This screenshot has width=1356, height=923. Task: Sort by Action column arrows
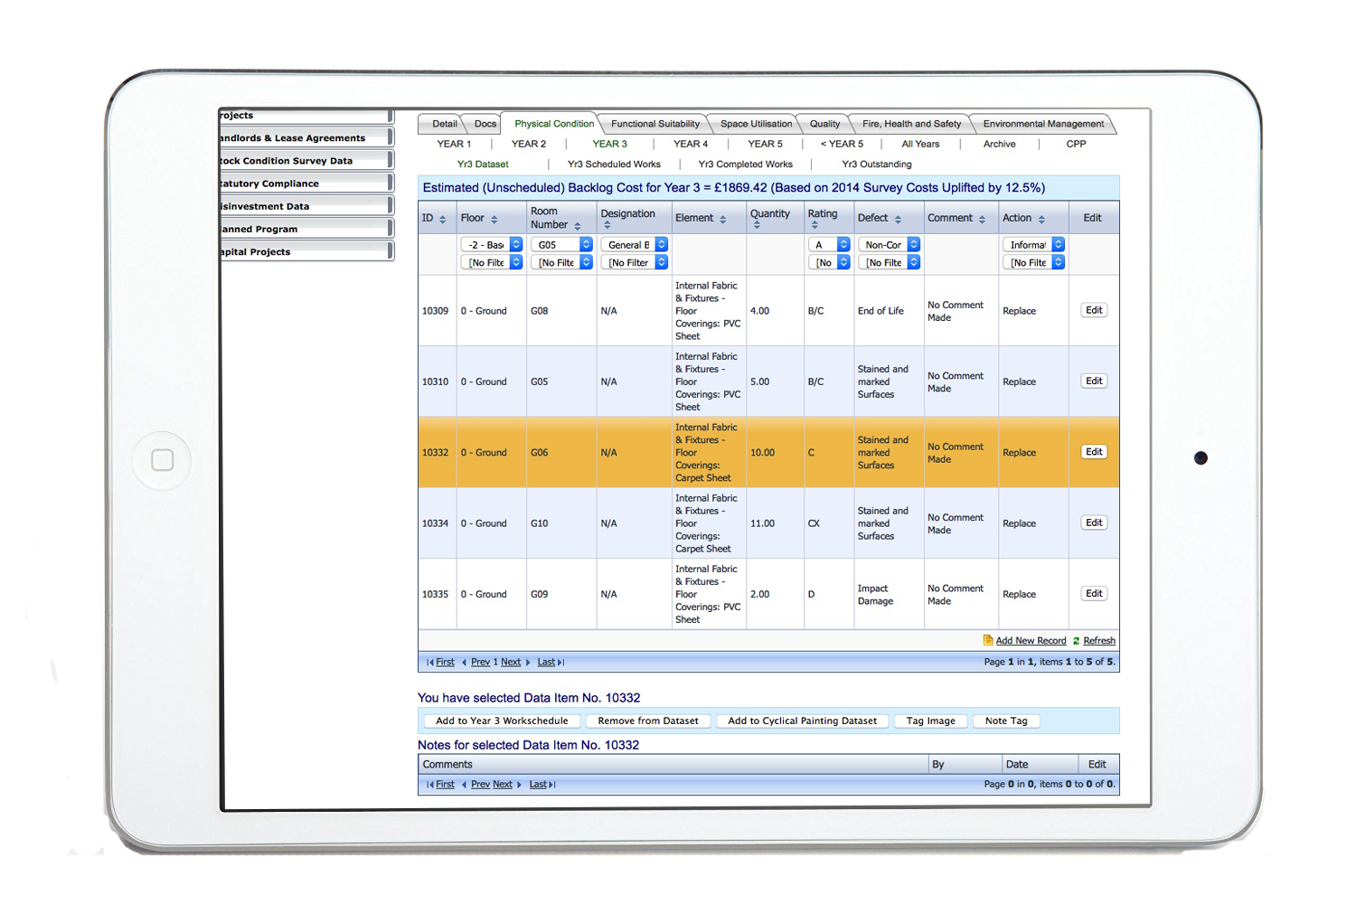coord(1041,220)
